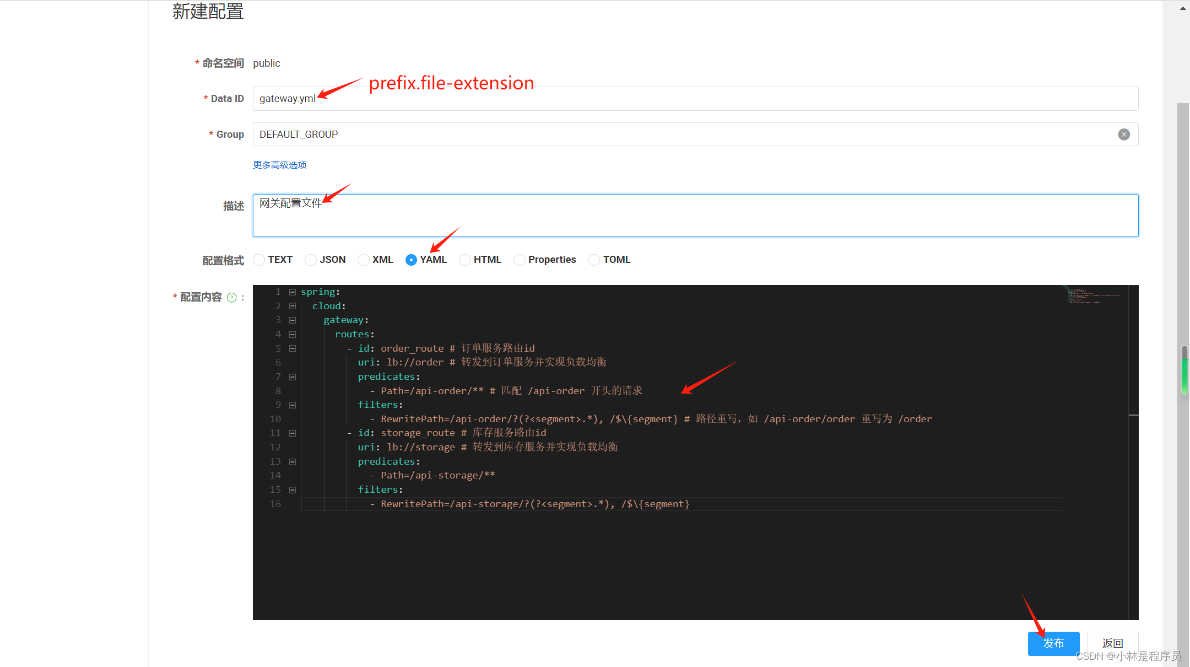Open the 更多高级选项 link
The width and height of the screenshot is (1190, 667).
[x=280, y=165]
